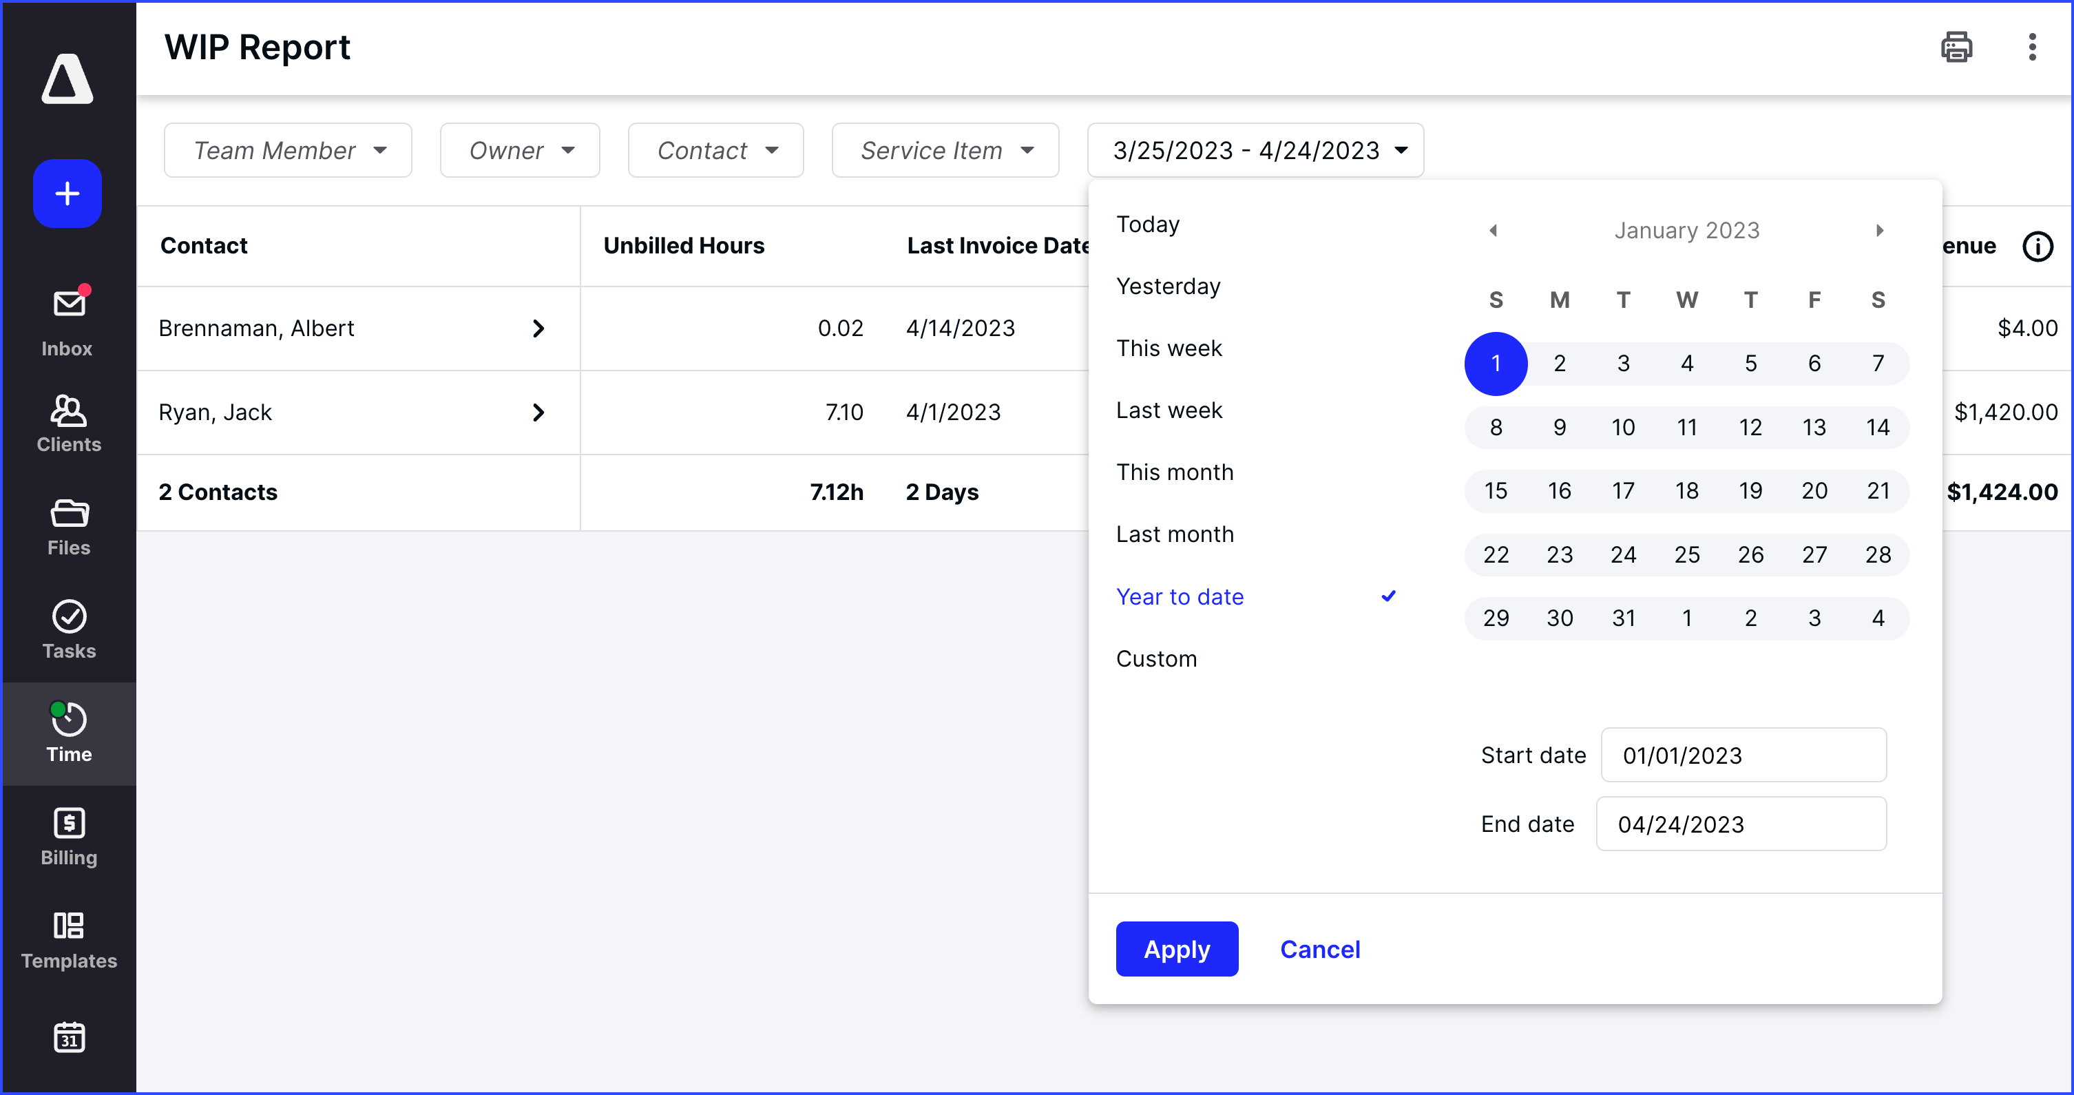This screenshot has height=1095, width=2074.
Task: Apply the selected date range
Action: (x=1176, y=948)
